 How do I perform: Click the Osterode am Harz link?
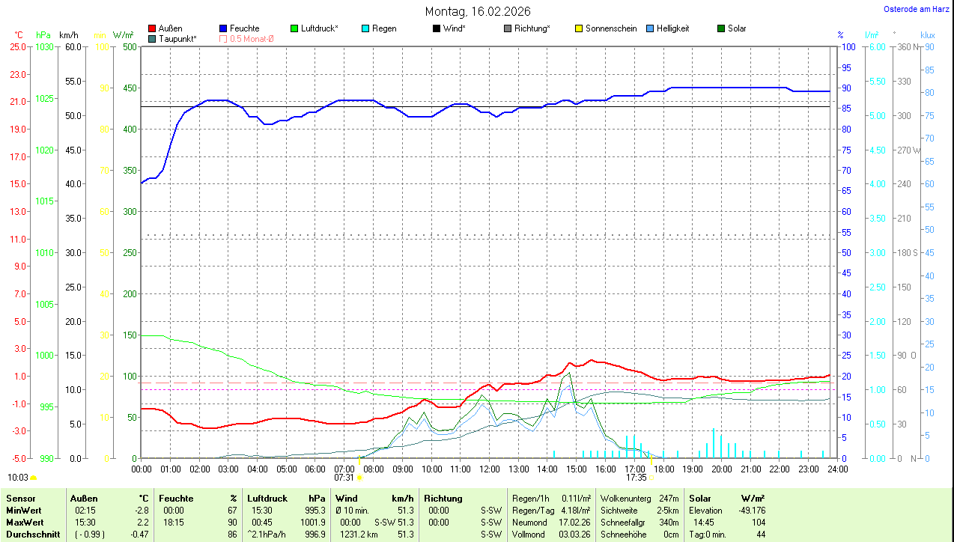point(916,9)
